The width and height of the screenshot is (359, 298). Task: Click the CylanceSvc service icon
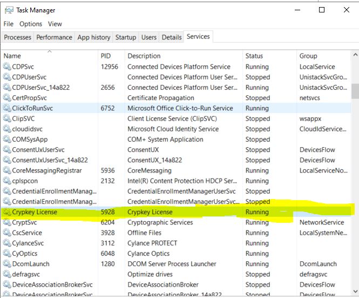(x=7, y=243)
